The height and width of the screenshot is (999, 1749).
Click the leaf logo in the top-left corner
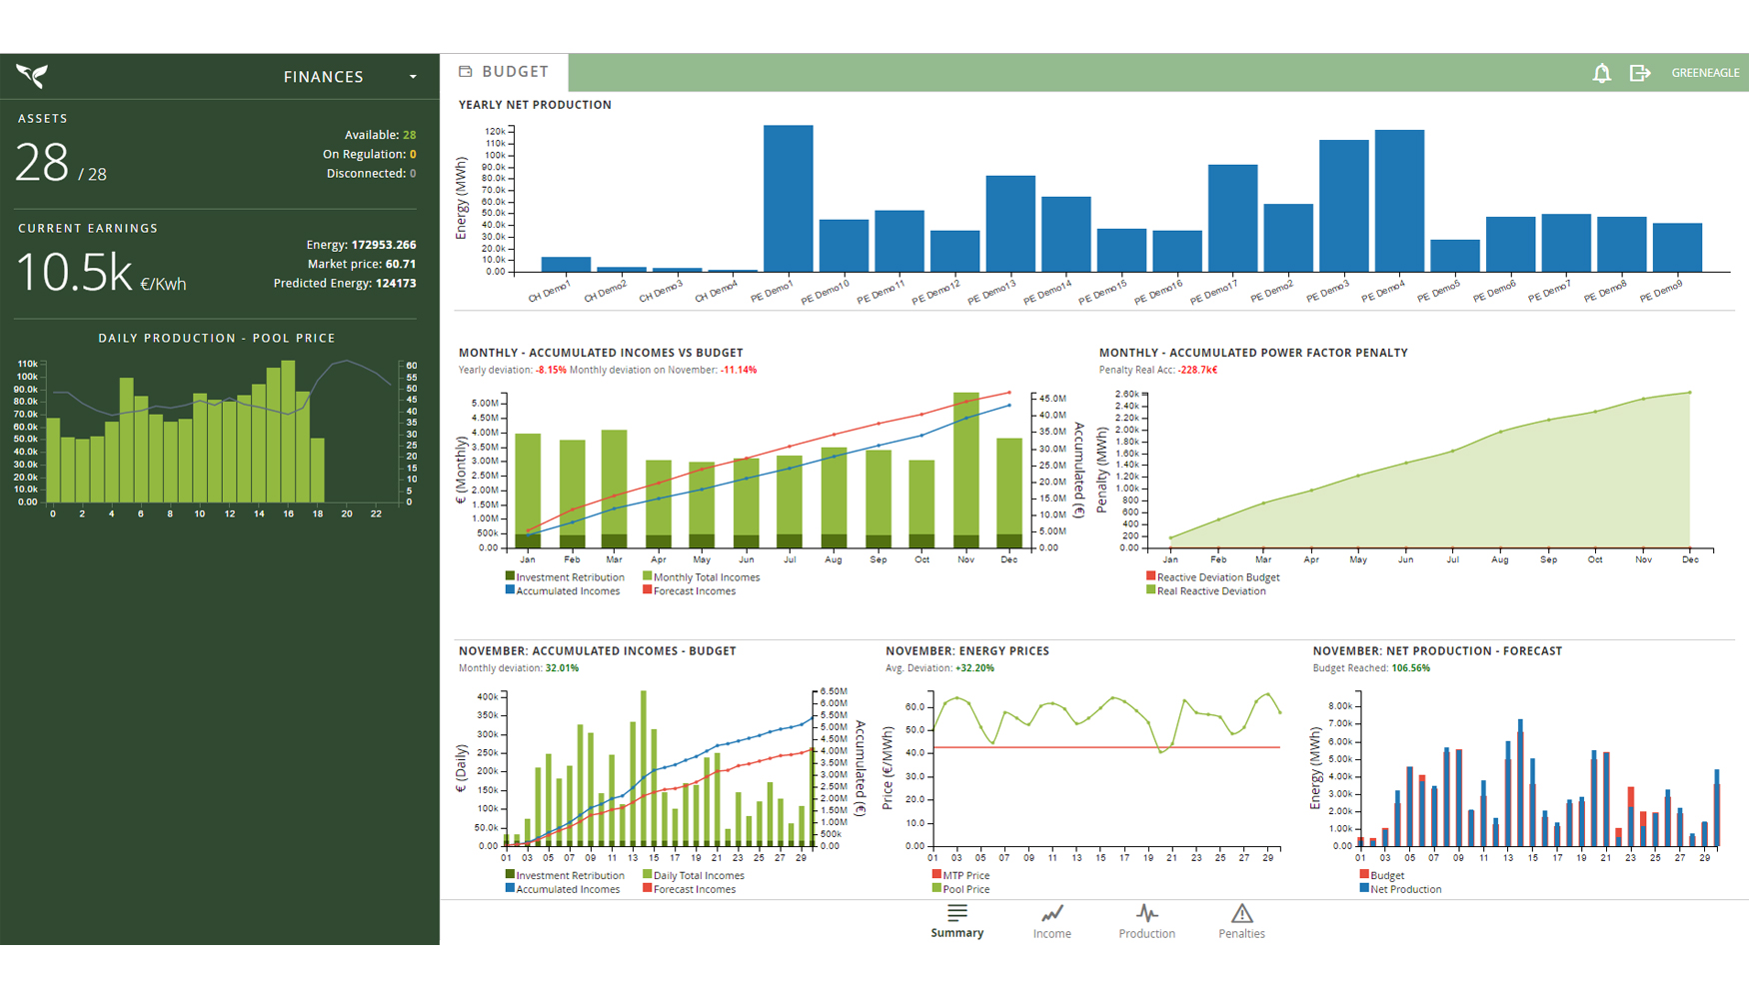click(x=30, y=75)
